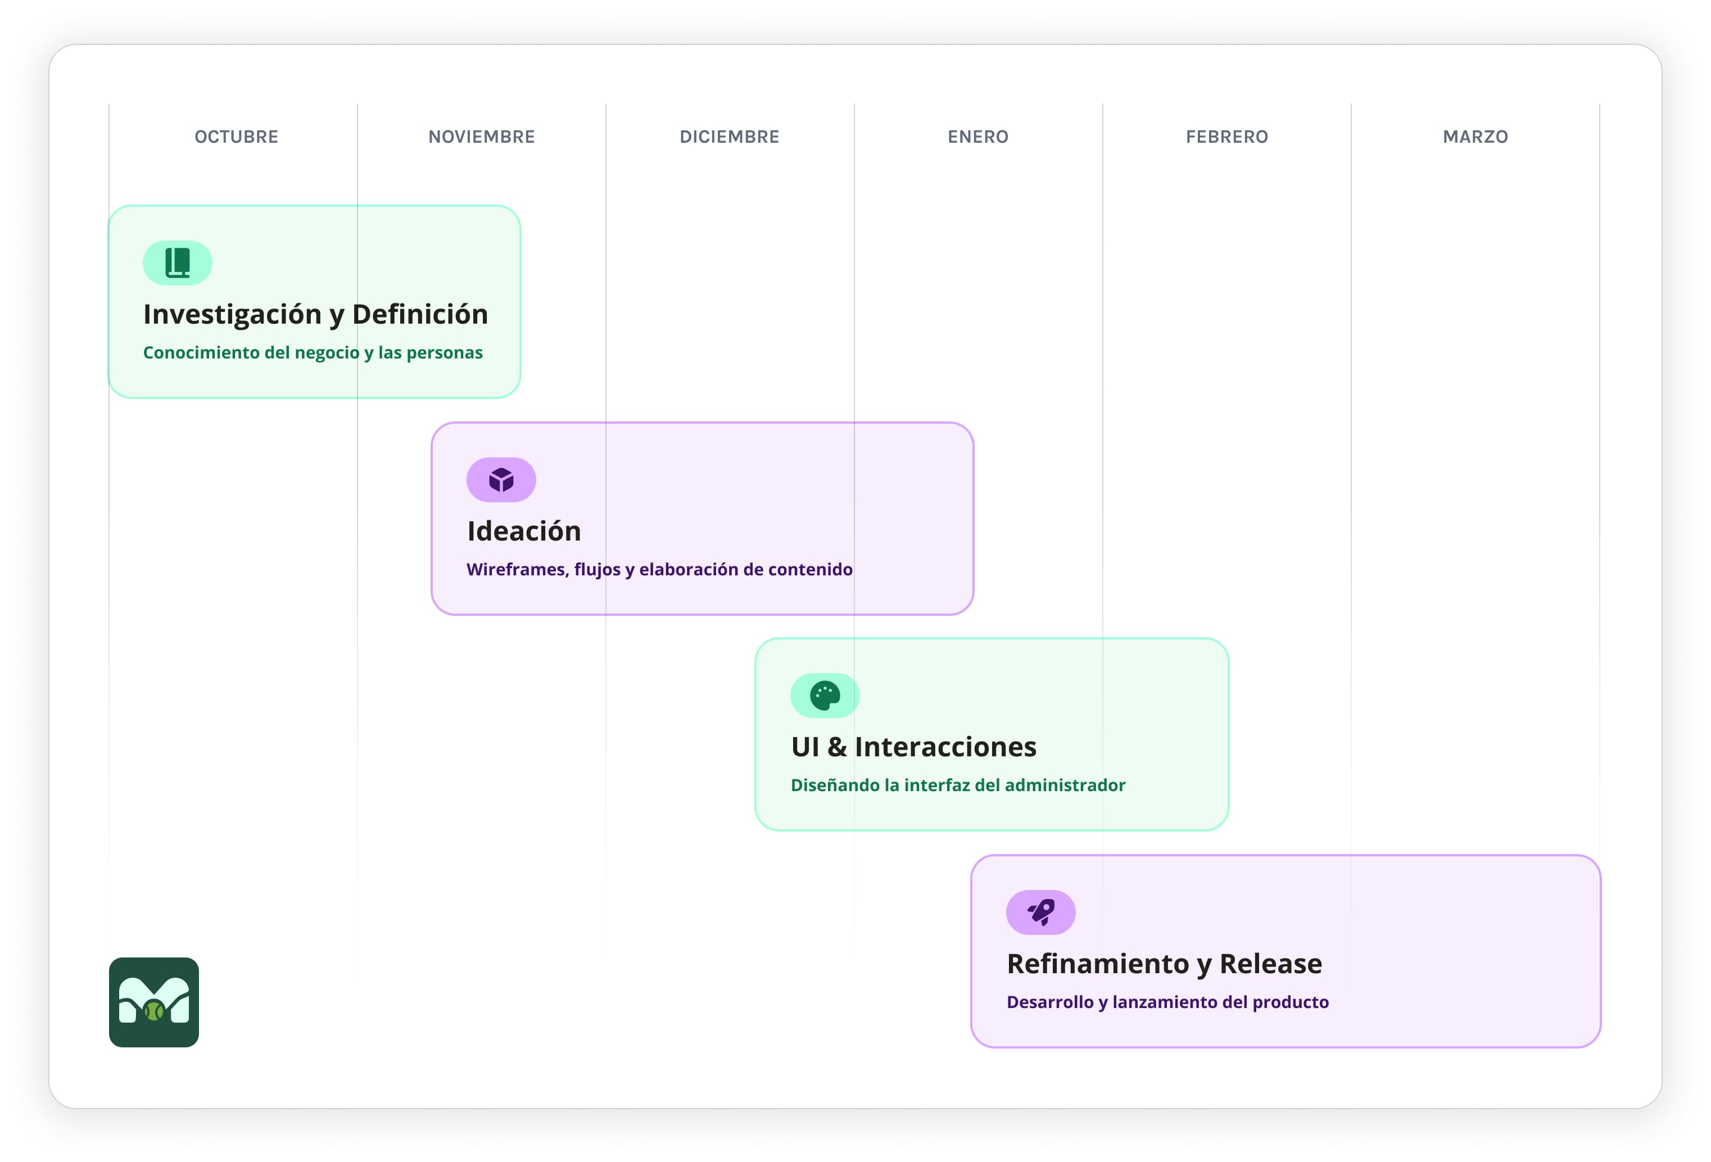Click the Refinamiento y Release title

tap(1164, 964)
